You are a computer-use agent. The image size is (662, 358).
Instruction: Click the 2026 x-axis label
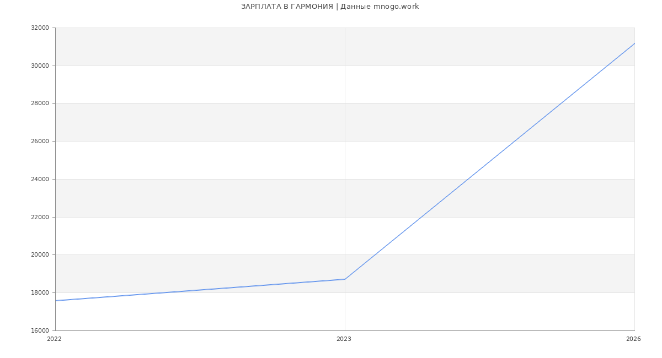(633, 339)
